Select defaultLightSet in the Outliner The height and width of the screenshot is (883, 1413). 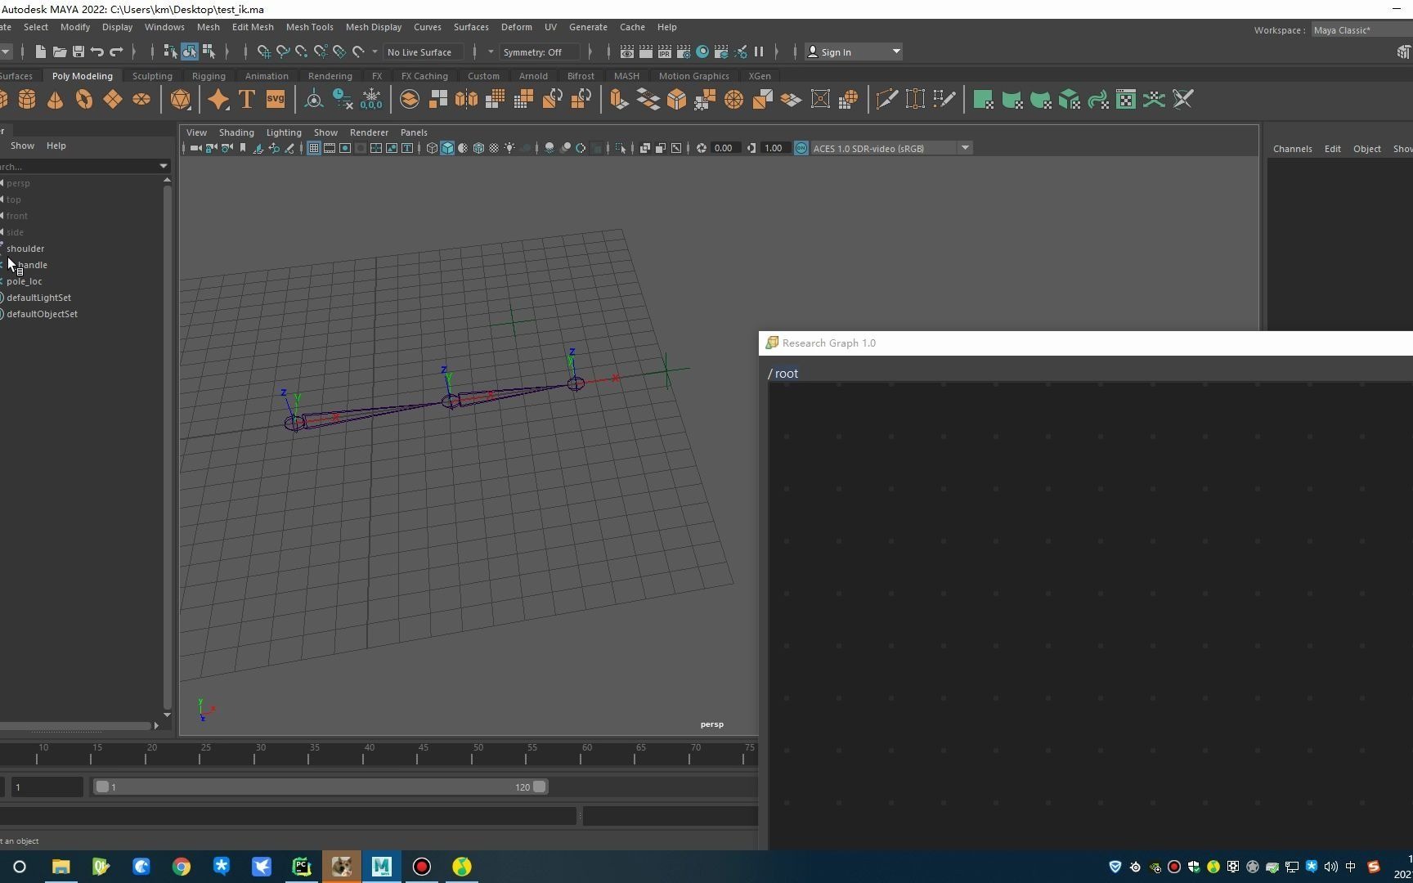click(x=38, y=298)
